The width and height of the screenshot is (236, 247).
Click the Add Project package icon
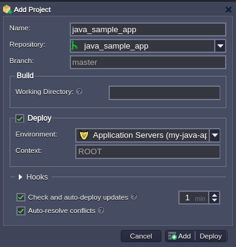click(x=7, y=10)
